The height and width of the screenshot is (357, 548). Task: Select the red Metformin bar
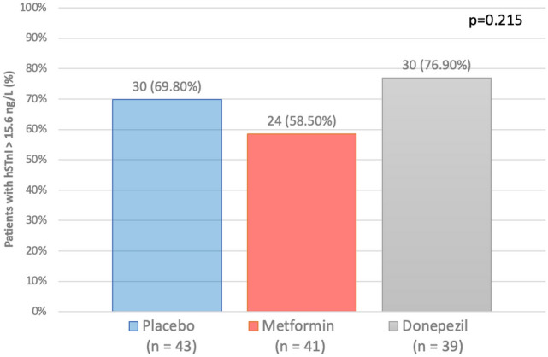(x=301, y=222)
